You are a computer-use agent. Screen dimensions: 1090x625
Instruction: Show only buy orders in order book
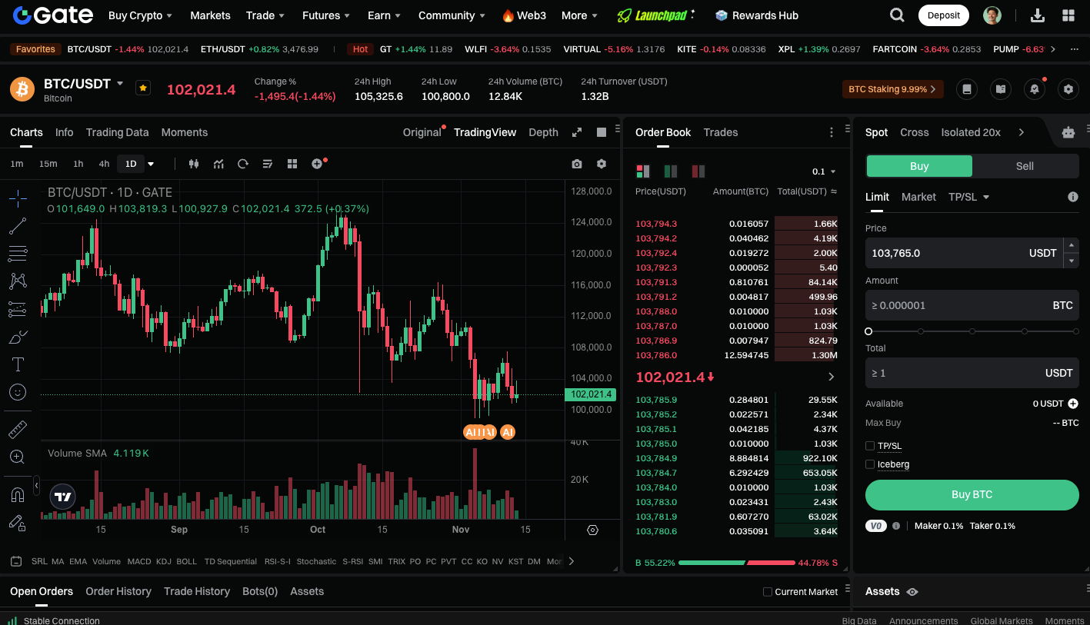(671, 171)
